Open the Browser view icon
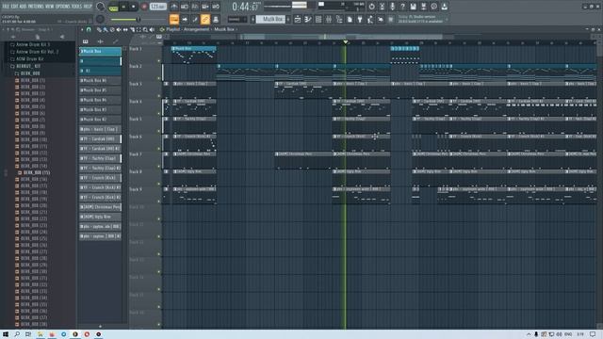The width and height of the screenshot is (603, 339). click(x=339, y=19)
